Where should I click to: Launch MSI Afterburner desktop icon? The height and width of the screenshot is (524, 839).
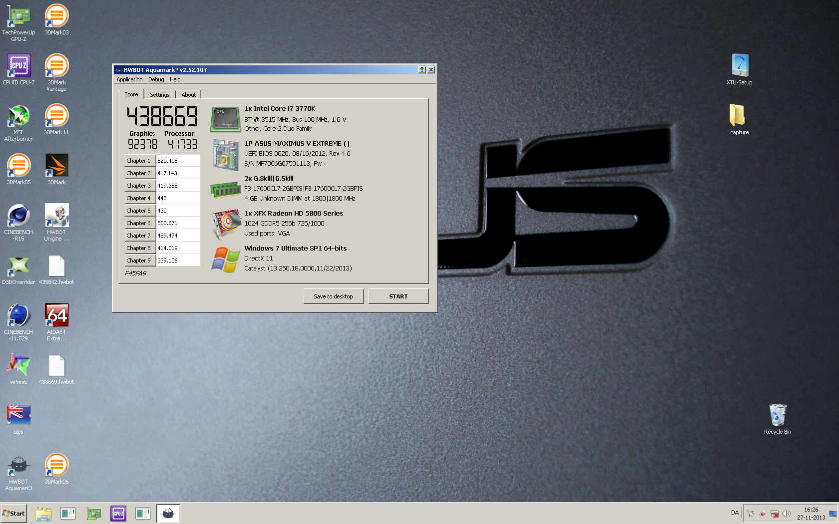tap(18, 123)
